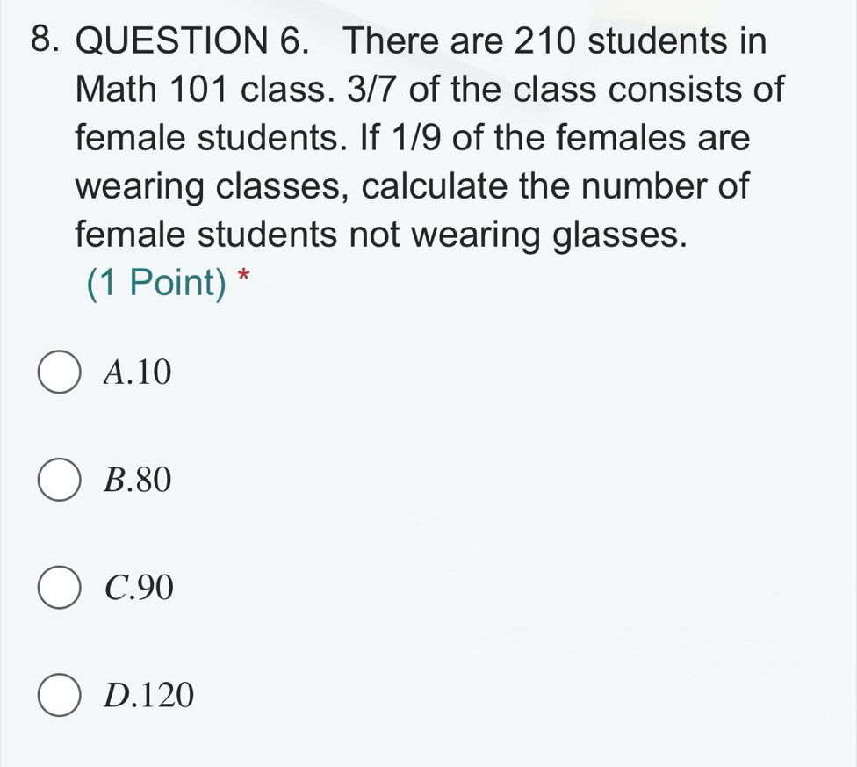
Task: Select the radio button for A.10
Action: coord(59,373)
